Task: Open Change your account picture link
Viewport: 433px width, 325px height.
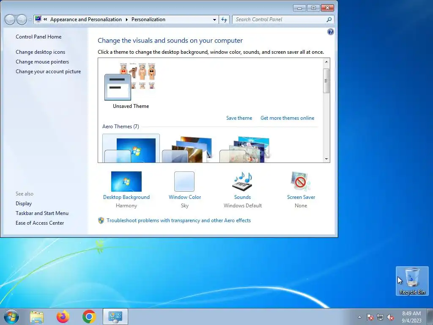Action: click(x=48, y=71)
